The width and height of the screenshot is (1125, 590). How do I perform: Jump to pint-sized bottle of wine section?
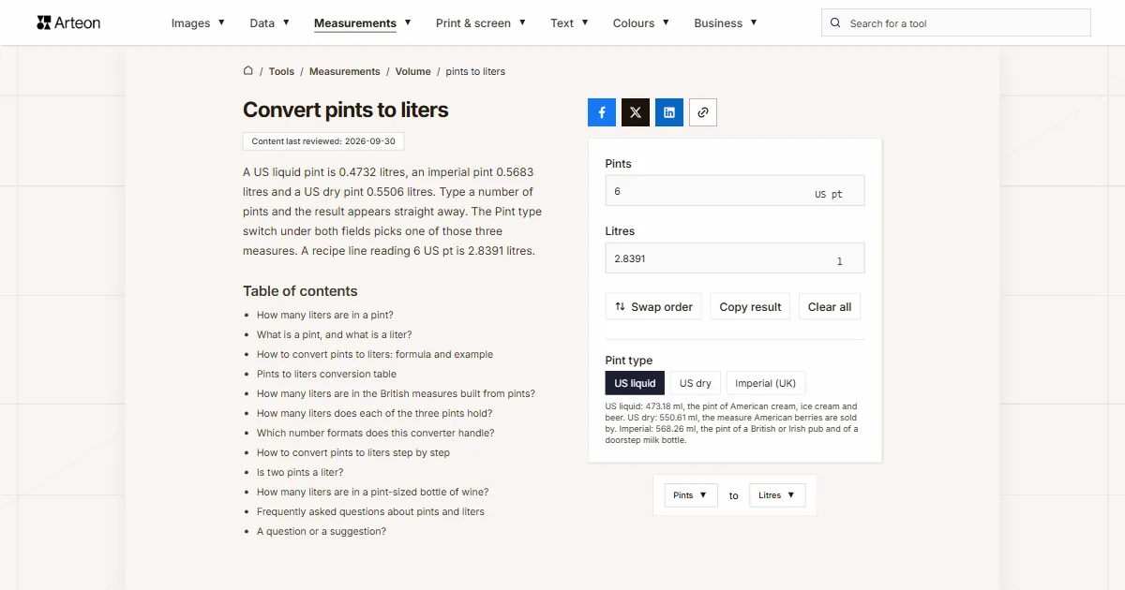click(x=372, y=492)
